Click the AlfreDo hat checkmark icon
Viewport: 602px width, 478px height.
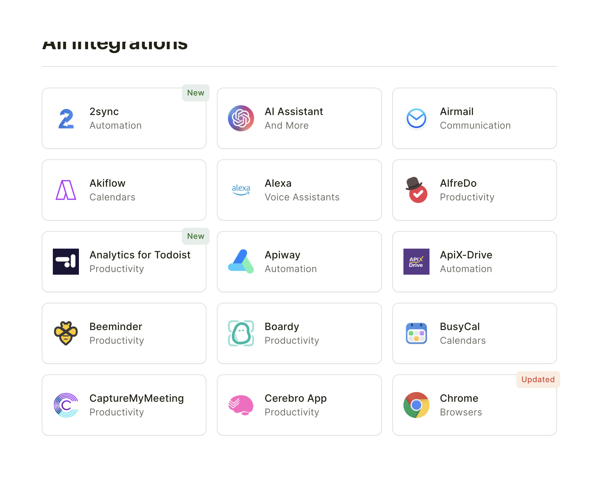(416, 190)
